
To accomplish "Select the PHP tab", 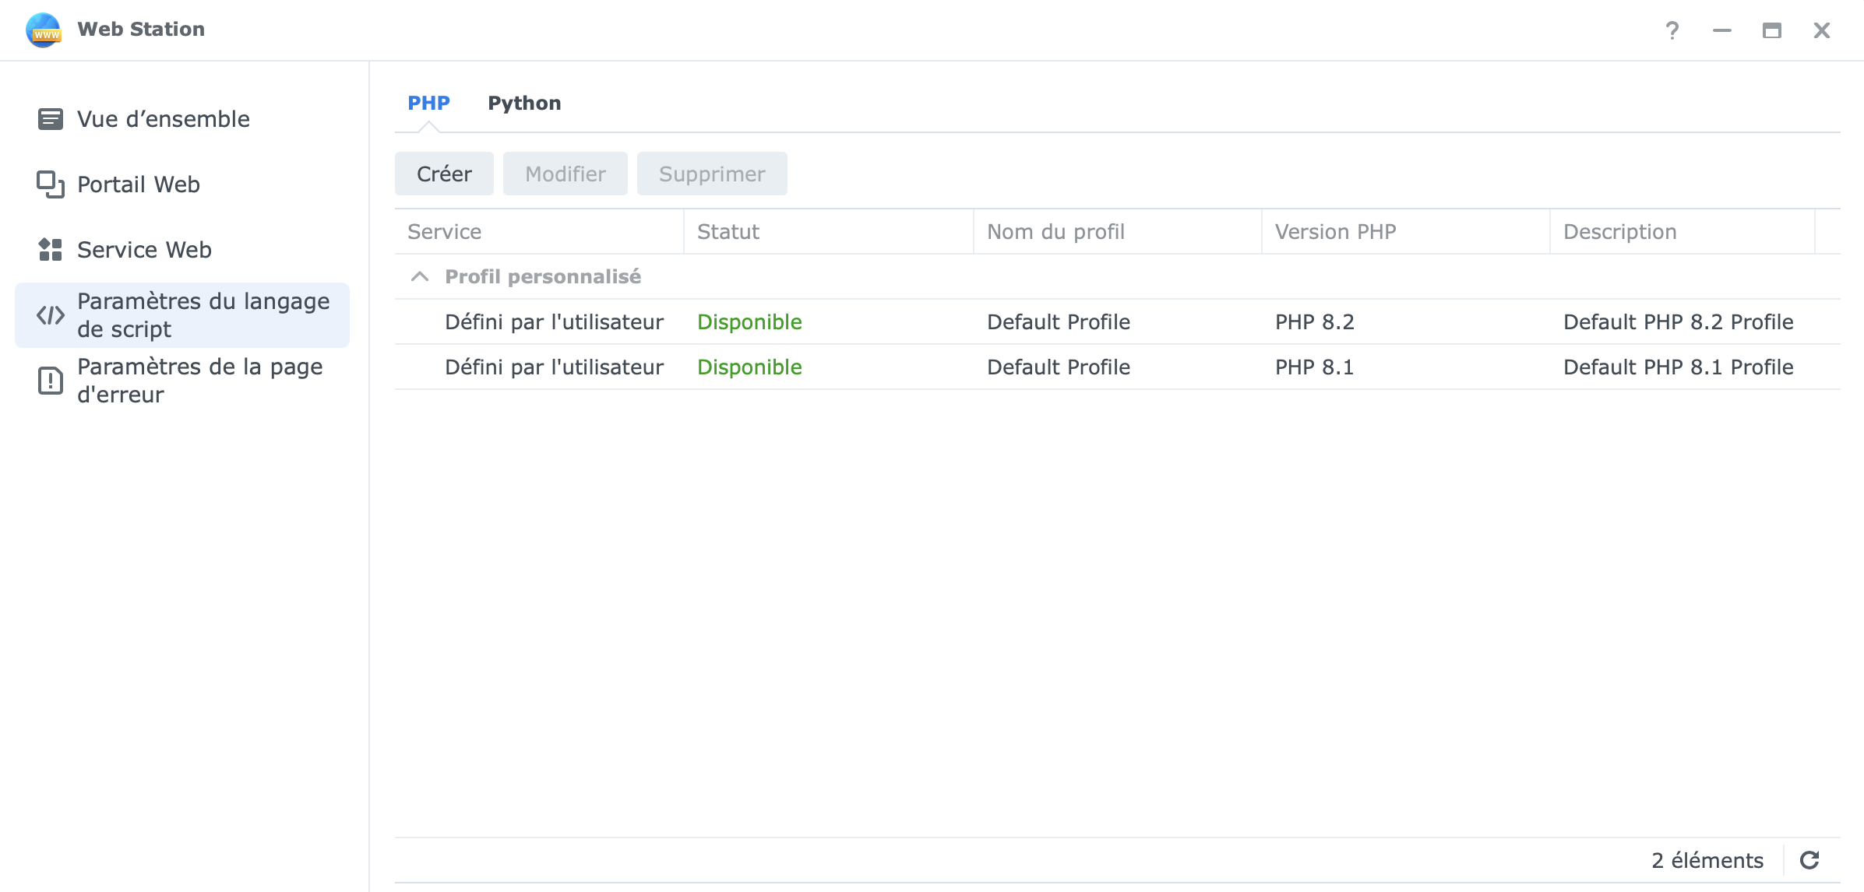I will [428, 103].
